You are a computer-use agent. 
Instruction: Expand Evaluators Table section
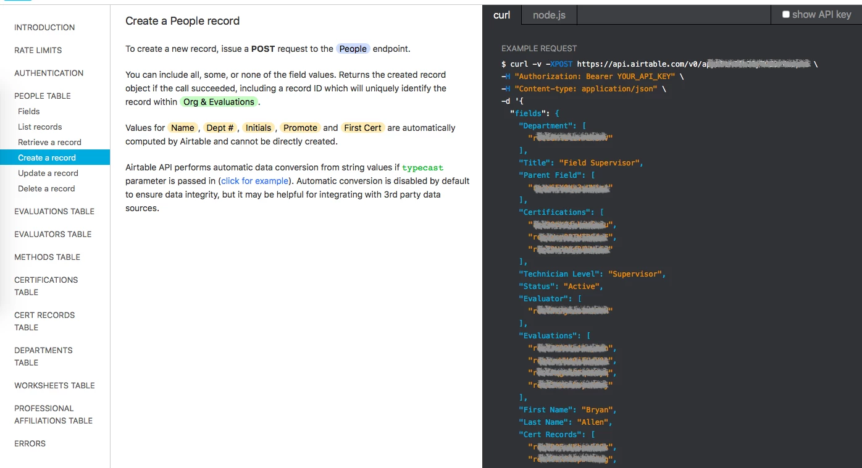coord(52,234)
